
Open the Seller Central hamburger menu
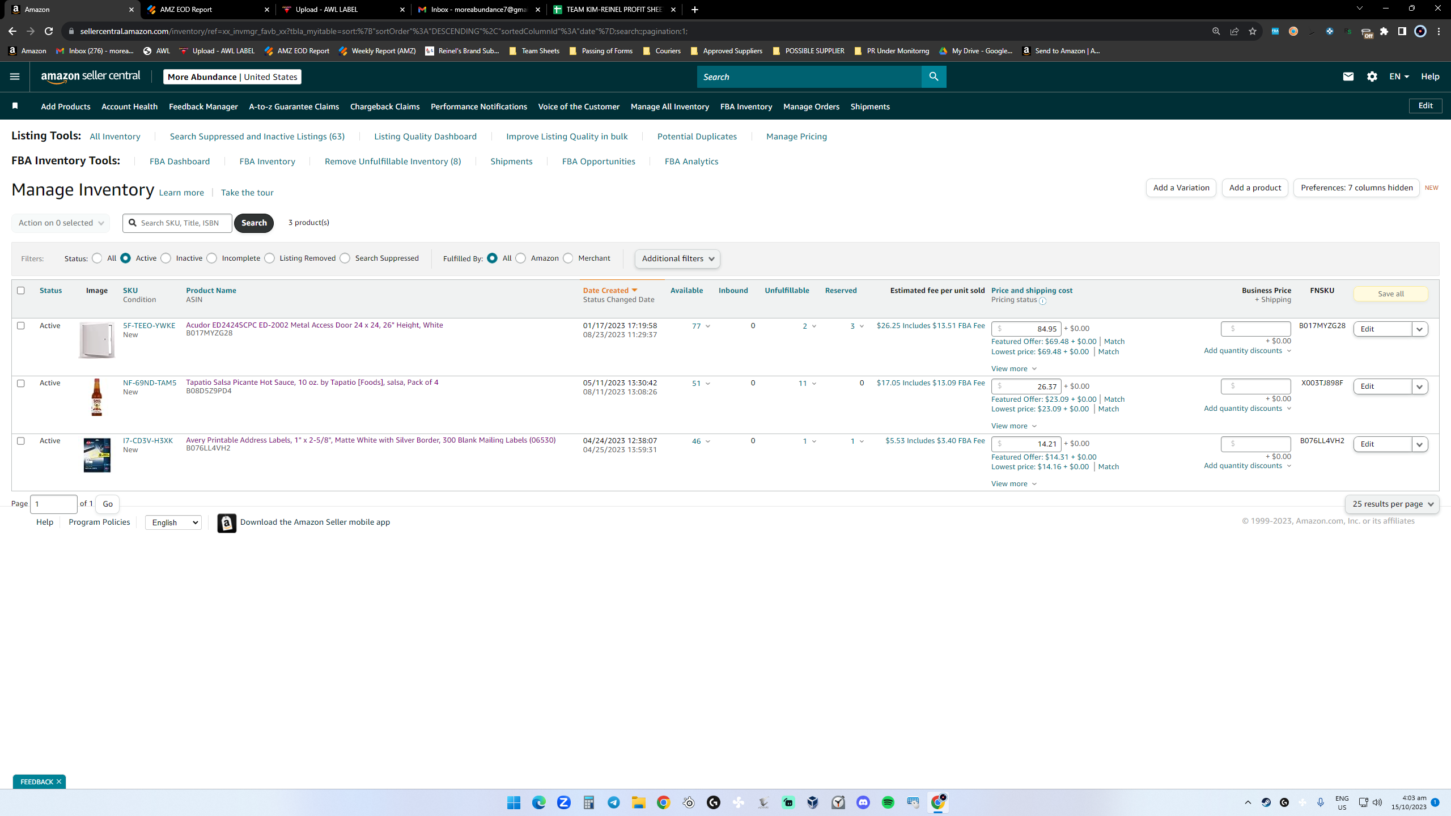coord(15,76)
